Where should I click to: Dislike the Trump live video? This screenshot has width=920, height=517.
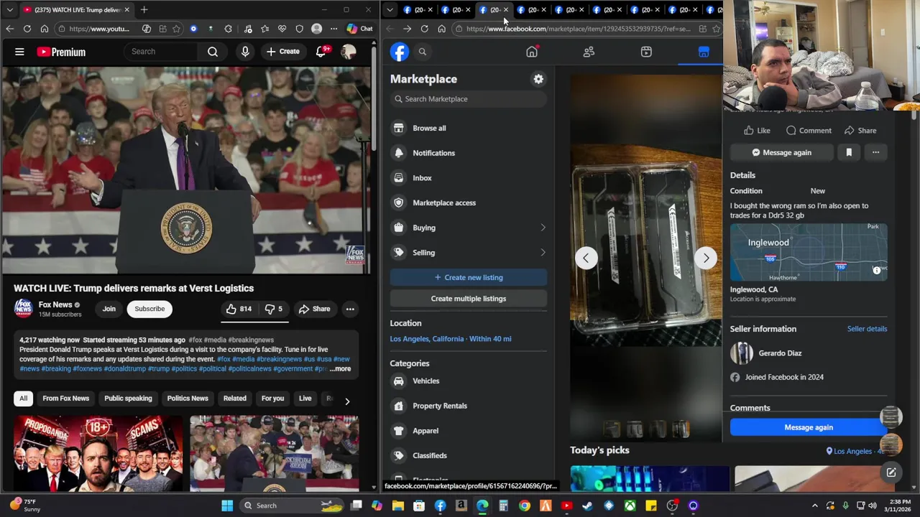tap(274, 309)
